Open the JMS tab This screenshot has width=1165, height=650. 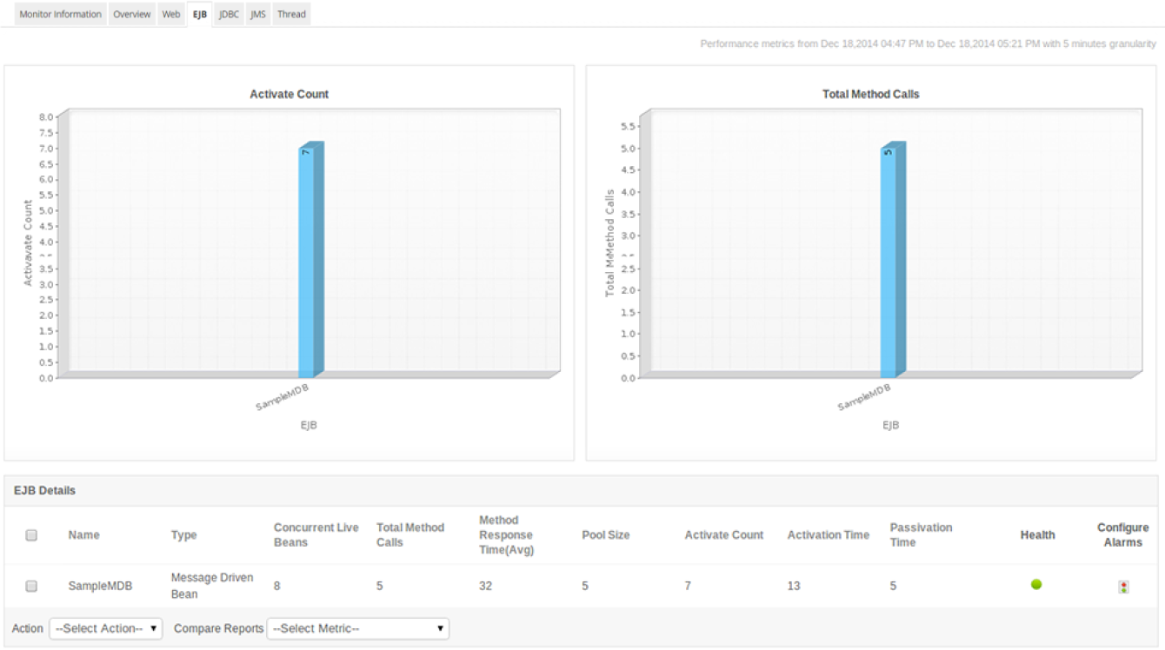click(256, 14)
